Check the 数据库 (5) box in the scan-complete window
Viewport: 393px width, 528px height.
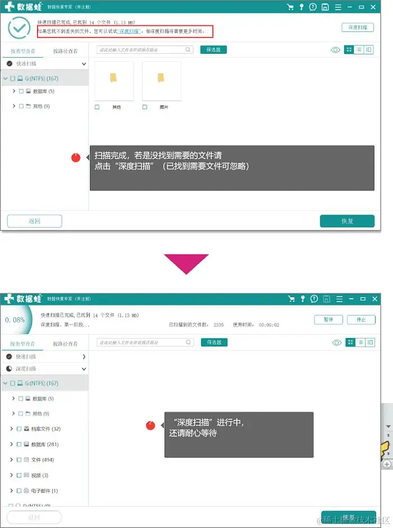coord(21,91)
